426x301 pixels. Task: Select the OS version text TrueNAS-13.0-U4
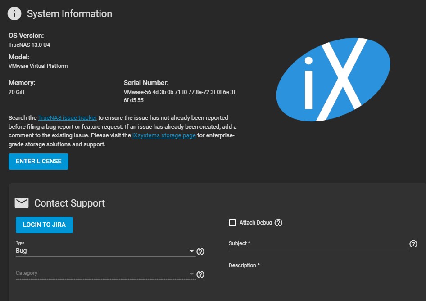point(29,45)
